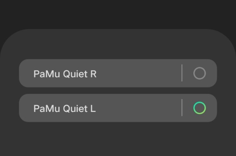Activate the ring icon beside PaMu Quiet R
The height and width of the screenshot is (156, 236).
(x=199, y=73)
